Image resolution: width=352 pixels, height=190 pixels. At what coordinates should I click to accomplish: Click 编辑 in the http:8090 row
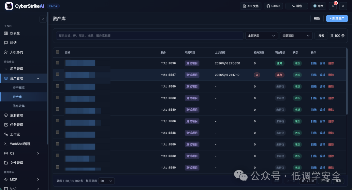tap(322, 63)
